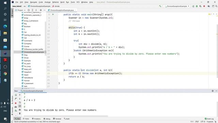Screen dimensions: 218x123
Task: Select HeapSort class in project tree
Action: pos(28,72)
